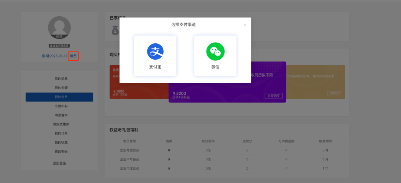Click the 服务期限 column header

(x=325, y=141)
